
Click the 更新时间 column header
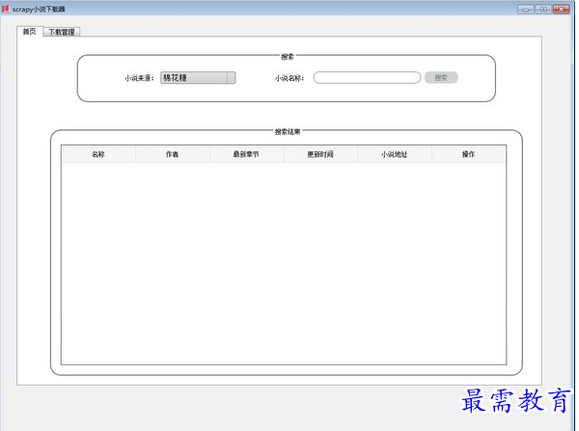(x=320, y=154)
